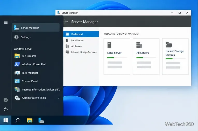The height and width of the screenshot is (131, 198).
Task: Click the Server Manager title bar app icon
Action: [x=59, y=13]
